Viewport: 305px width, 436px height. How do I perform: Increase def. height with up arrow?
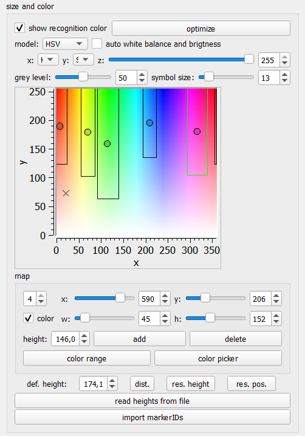[112, 381]
